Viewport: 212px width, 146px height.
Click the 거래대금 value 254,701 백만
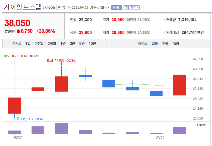point(193,32)
